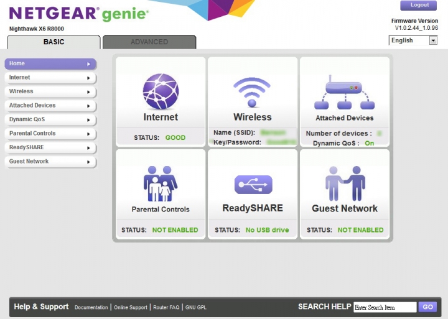This screenshot has width=448, height=319.
Task: Open ReadySHARE in the sidebar menu
Action: [50, 147]
